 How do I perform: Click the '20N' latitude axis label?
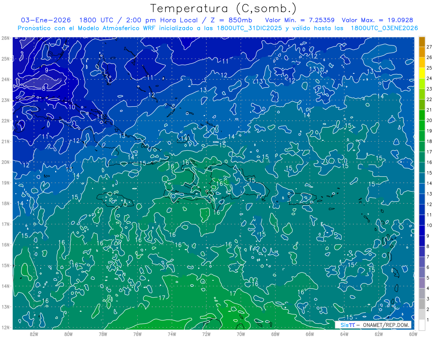pos(5,162)
